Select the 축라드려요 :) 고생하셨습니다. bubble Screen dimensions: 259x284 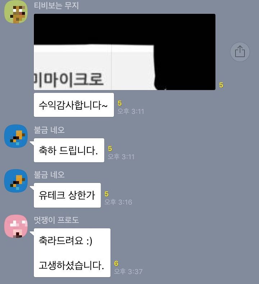pyautogui.click(x=72, y=253)
